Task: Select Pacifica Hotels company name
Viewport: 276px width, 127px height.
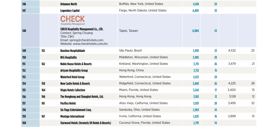Action: [x=68, y=103]
